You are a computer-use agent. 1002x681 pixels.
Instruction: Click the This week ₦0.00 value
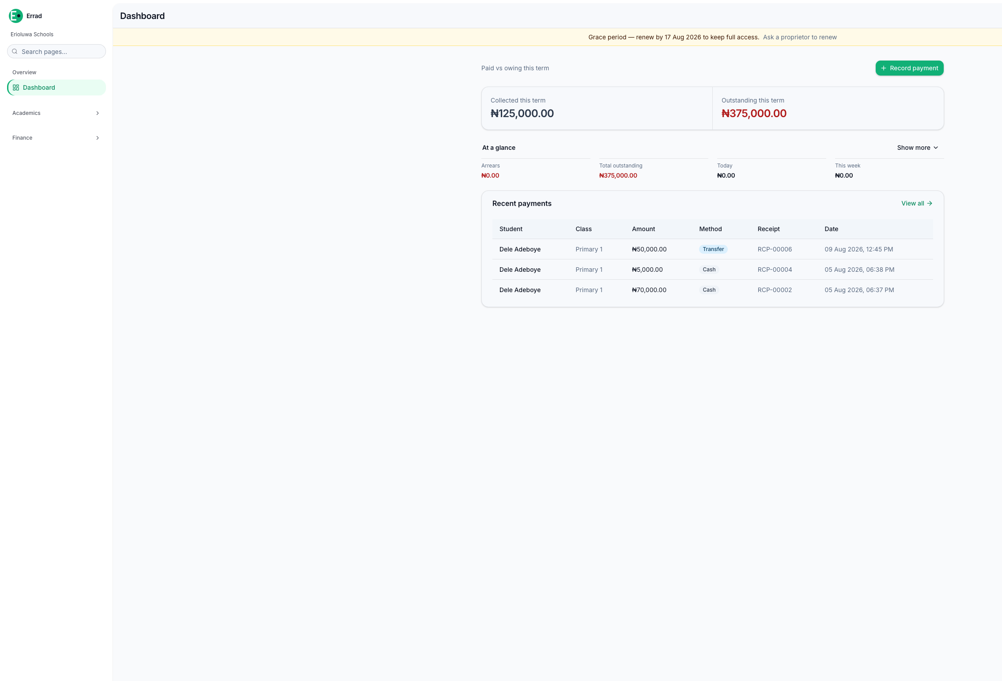844,175
